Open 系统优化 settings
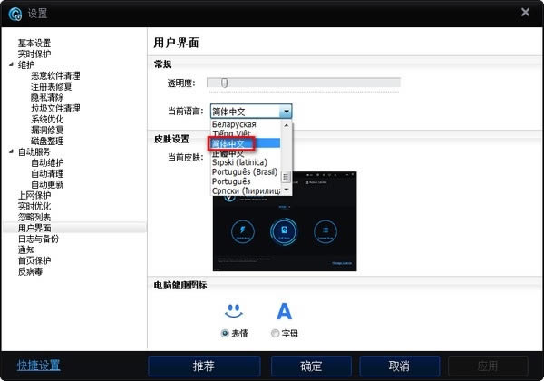The image size is (544, 381). tap(47, 119)
